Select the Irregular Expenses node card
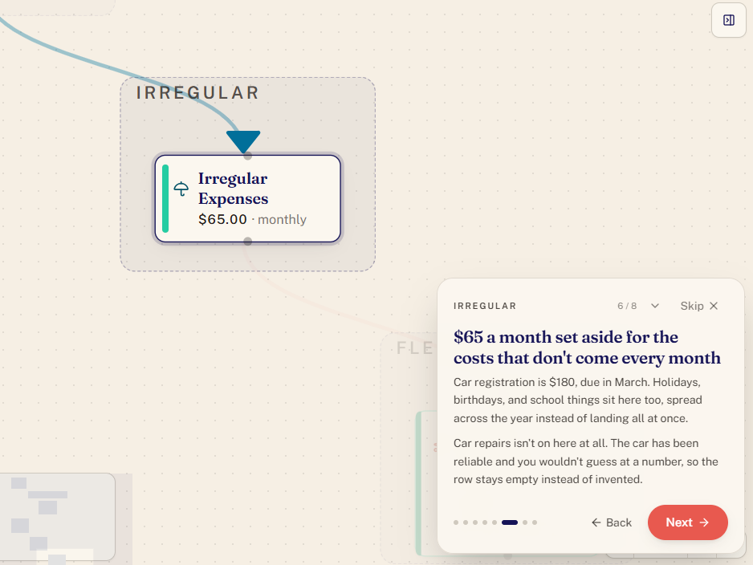The image size is (753, 565). [x=247, y=198]
